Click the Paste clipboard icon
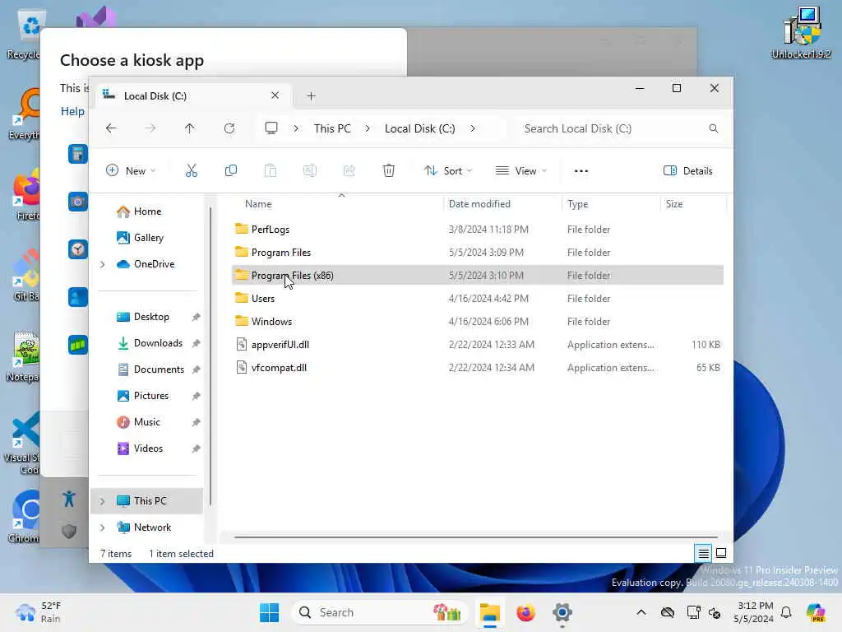 270,171
